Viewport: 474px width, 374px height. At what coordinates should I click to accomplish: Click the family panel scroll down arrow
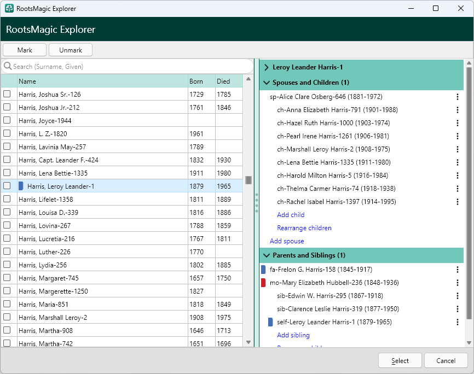coord(469,343)
